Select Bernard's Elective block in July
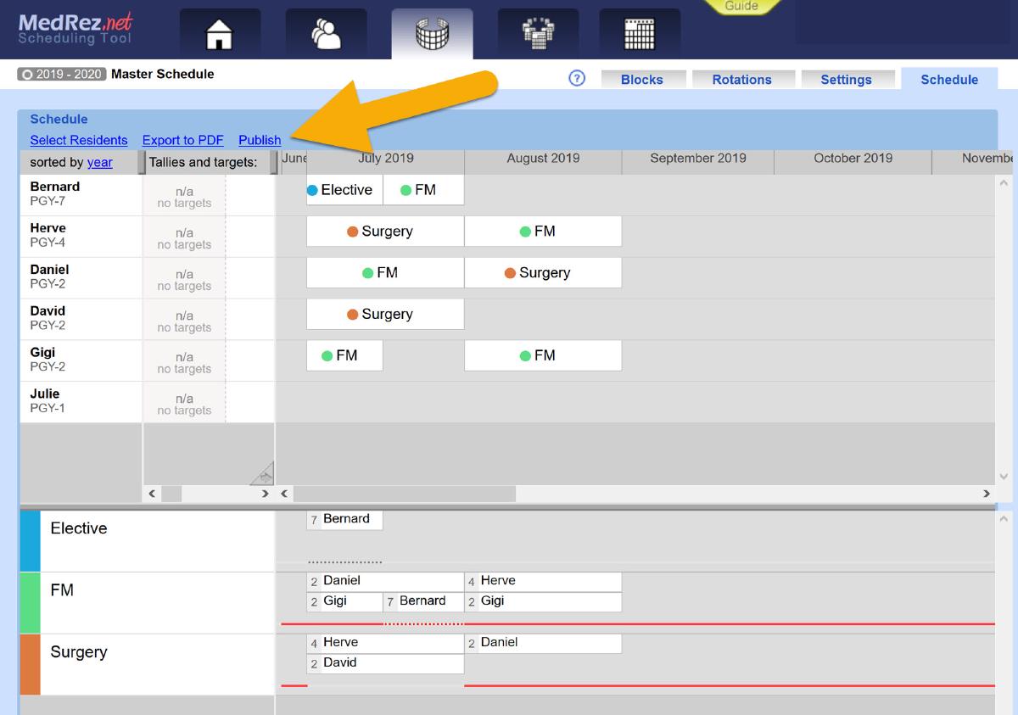1018x715 pixels. (x=343, y=190)
